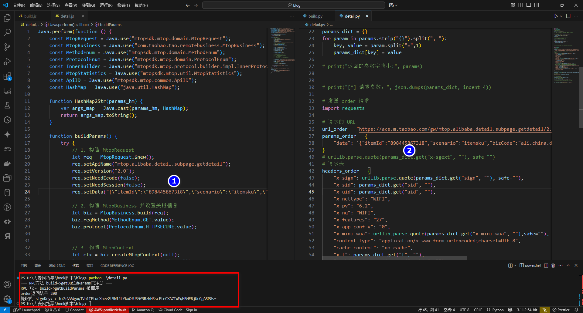Image resolution: width=583 pixels, height=313 pixels.
Task: Open Source Control view
Action: (x=7, y=47)
